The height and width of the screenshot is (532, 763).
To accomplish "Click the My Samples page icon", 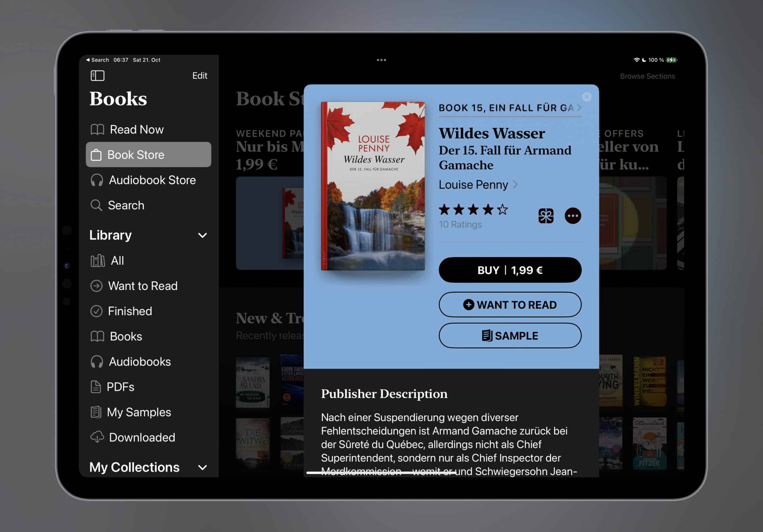I will (96, 412).
